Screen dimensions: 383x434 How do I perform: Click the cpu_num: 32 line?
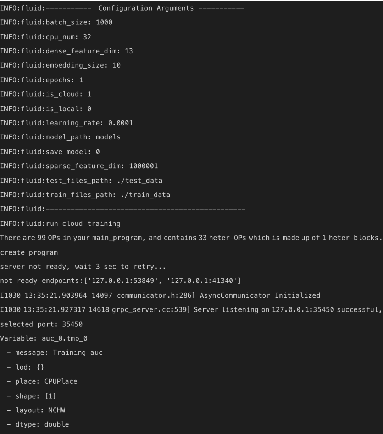pyautogui.click(x=46, y=37)
